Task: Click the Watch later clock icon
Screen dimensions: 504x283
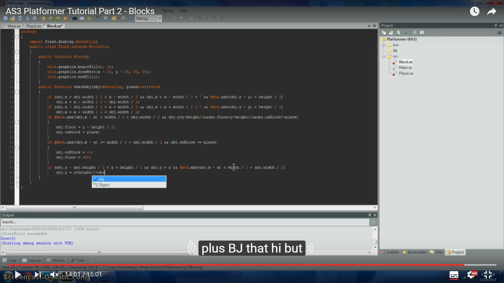Action: [475, 12]
